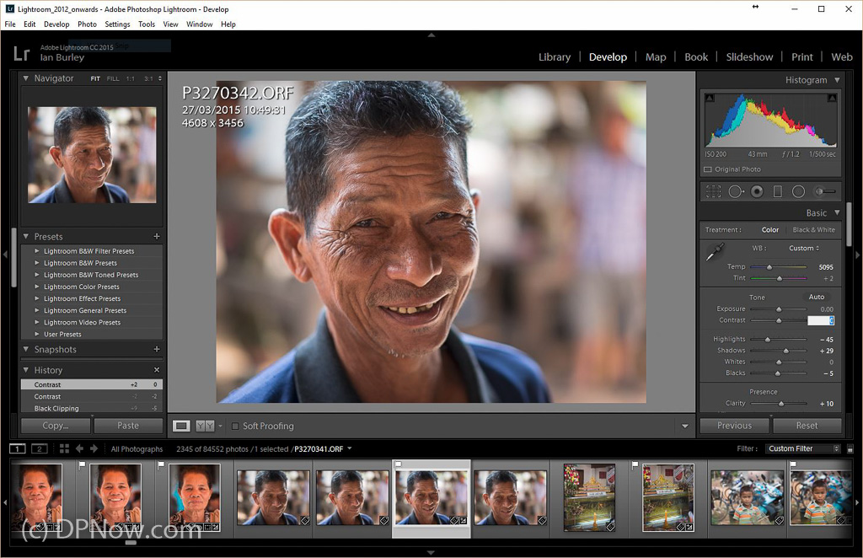This screenshot has width=863, height=558.
Task: Click the Reset button
Action: [x=807, y=426]
